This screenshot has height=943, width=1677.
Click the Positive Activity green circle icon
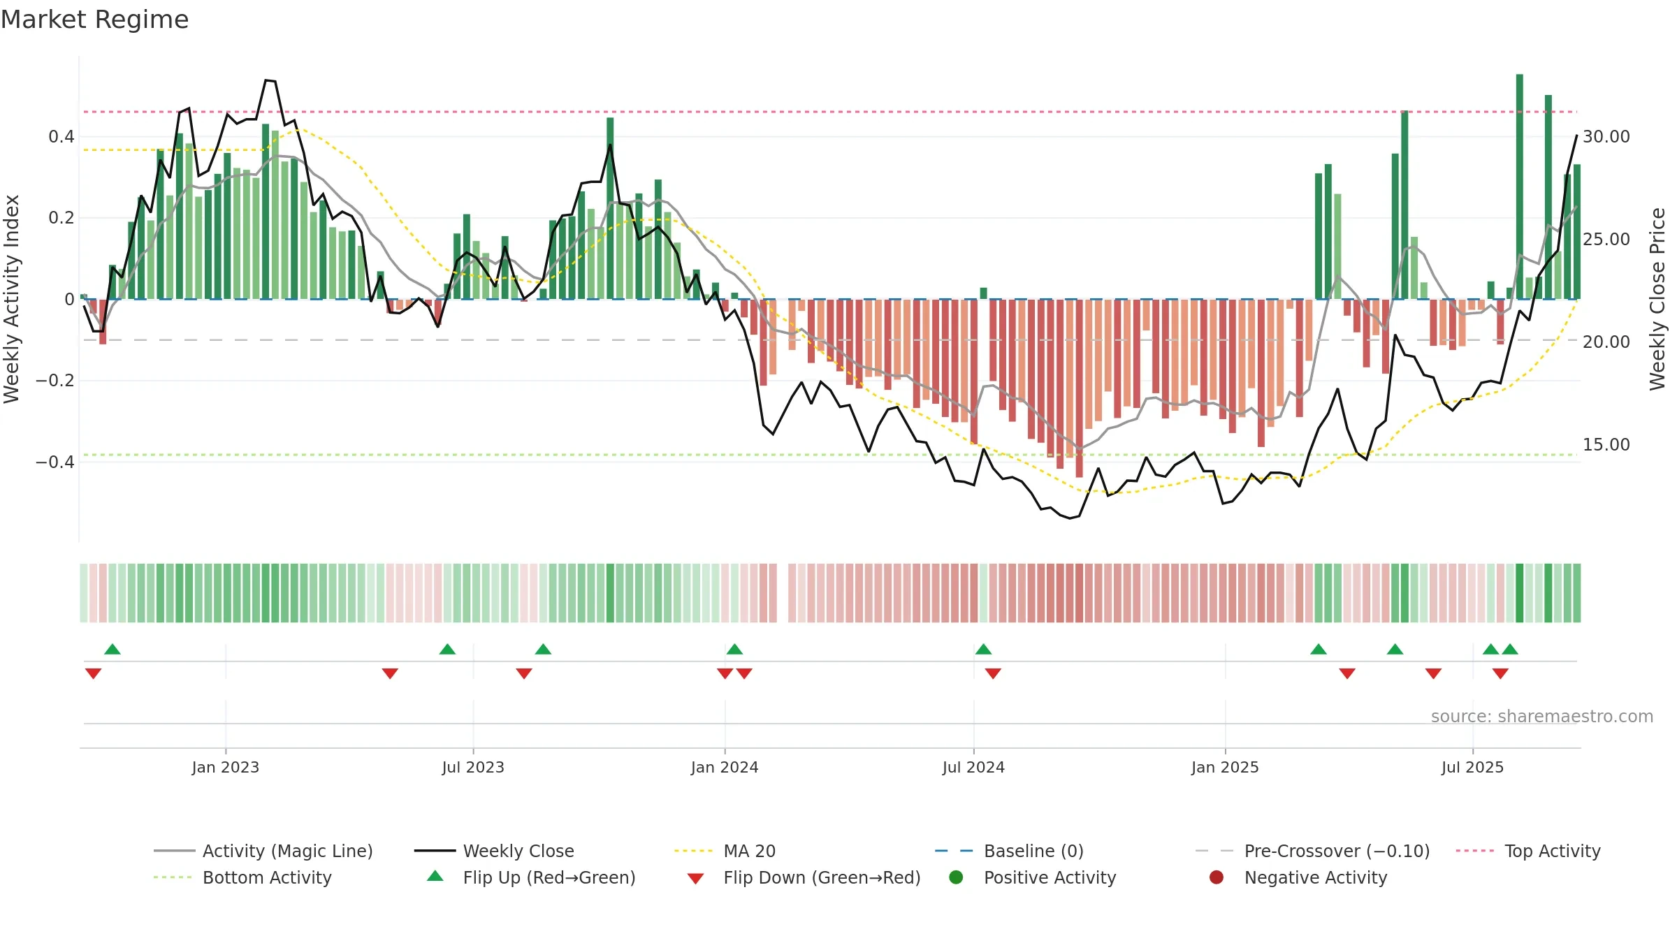(x=956, y=877)
